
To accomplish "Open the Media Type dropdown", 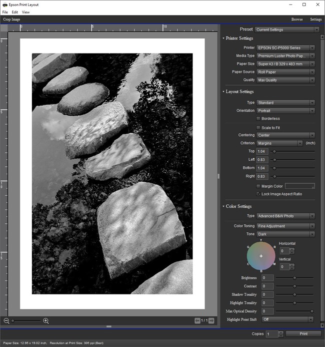I will [285, 56].
